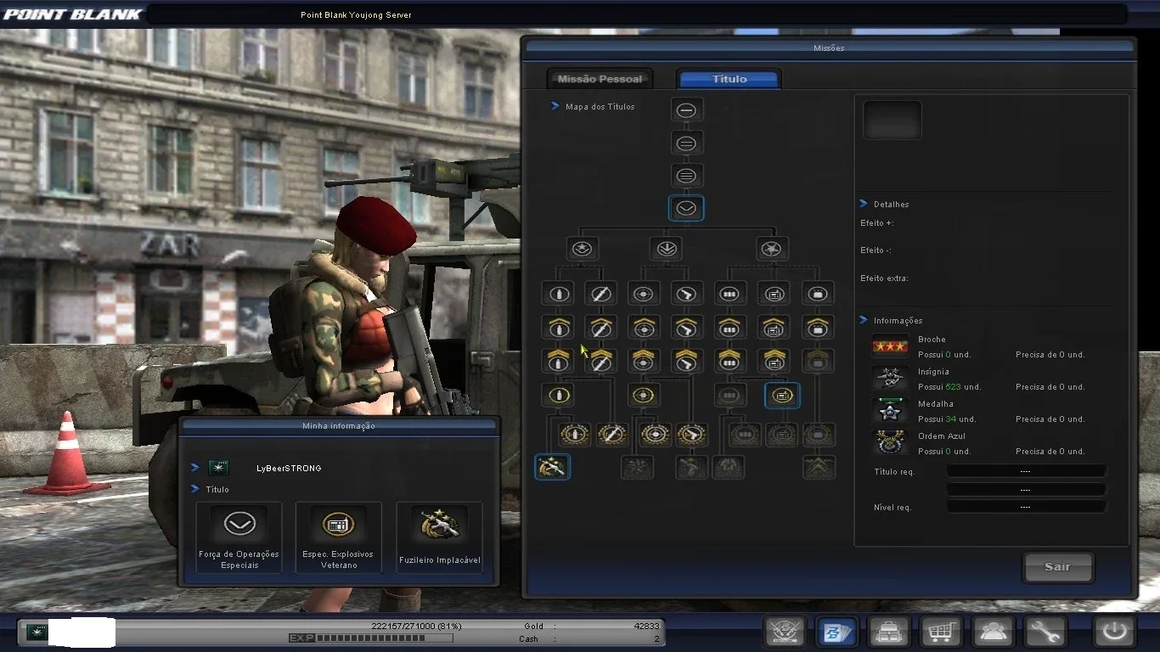The width and height of the screenshot is (1160, 652).
Task: Select the bullet title with double chevrons
Action: pos(558,361)
